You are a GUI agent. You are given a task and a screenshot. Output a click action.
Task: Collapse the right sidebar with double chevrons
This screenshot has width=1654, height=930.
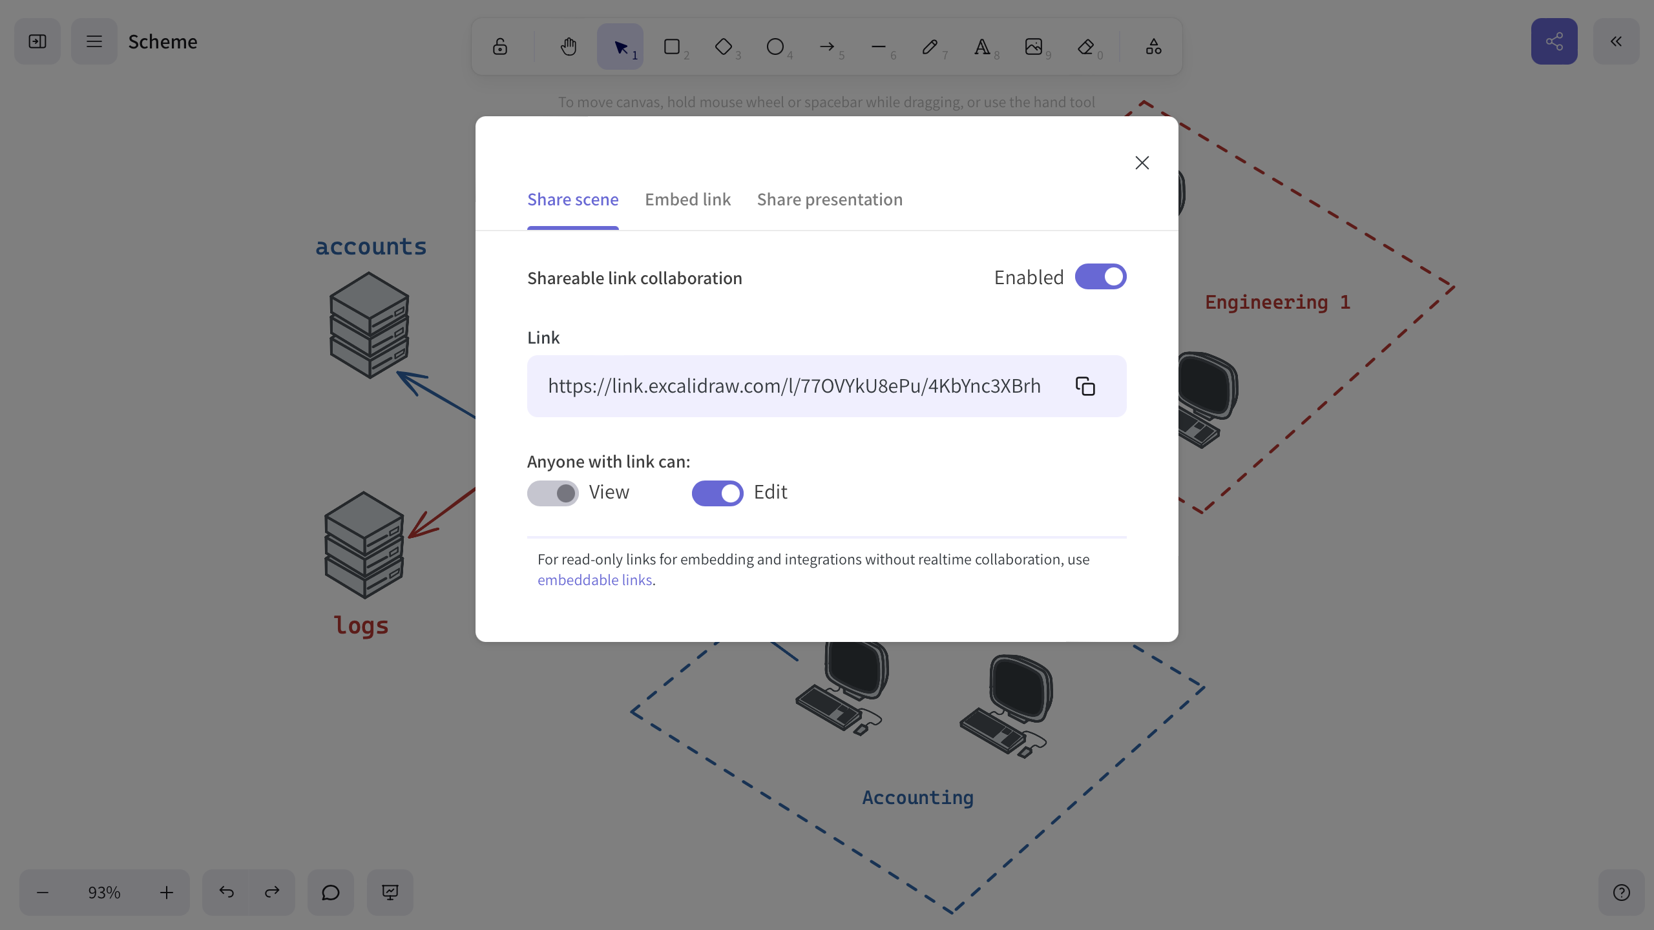pyautogui.click(x=1617, y=41)
